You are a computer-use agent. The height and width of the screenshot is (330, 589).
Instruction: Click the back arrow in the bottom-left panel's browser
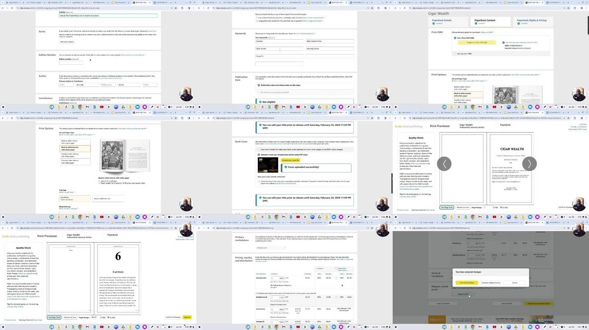point(3,228)
